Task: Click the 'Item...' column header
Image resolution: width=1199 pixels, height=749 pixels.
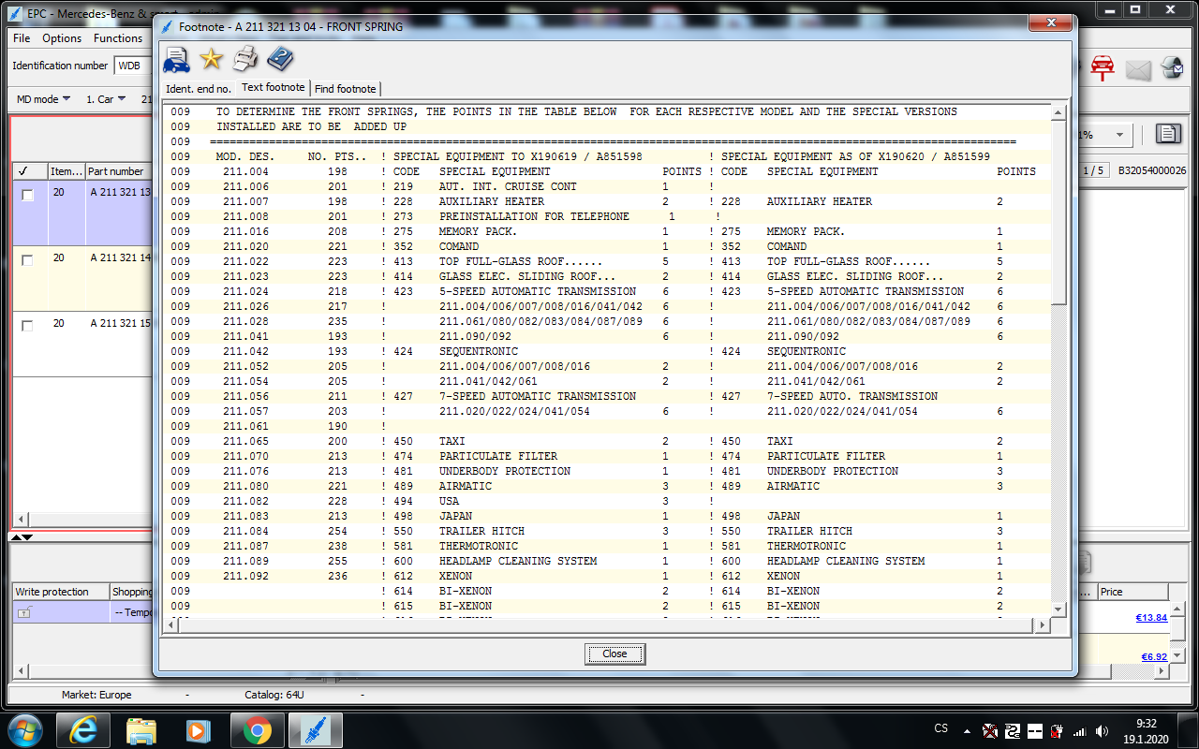Action: 67,171
